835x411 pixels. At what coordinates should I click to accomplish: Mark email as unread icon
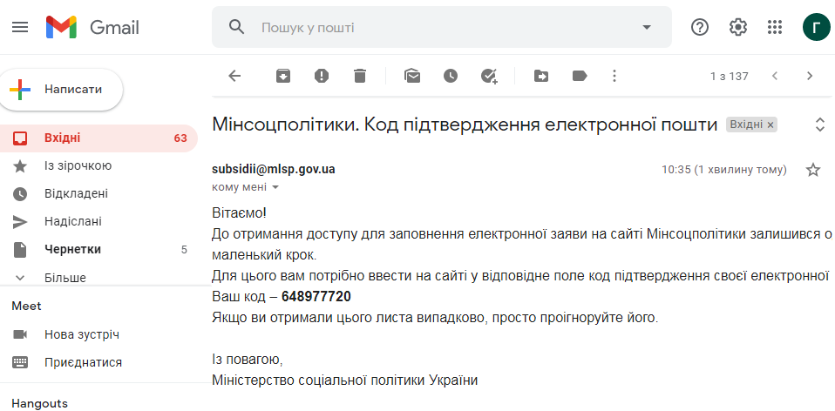click(411, 76)
